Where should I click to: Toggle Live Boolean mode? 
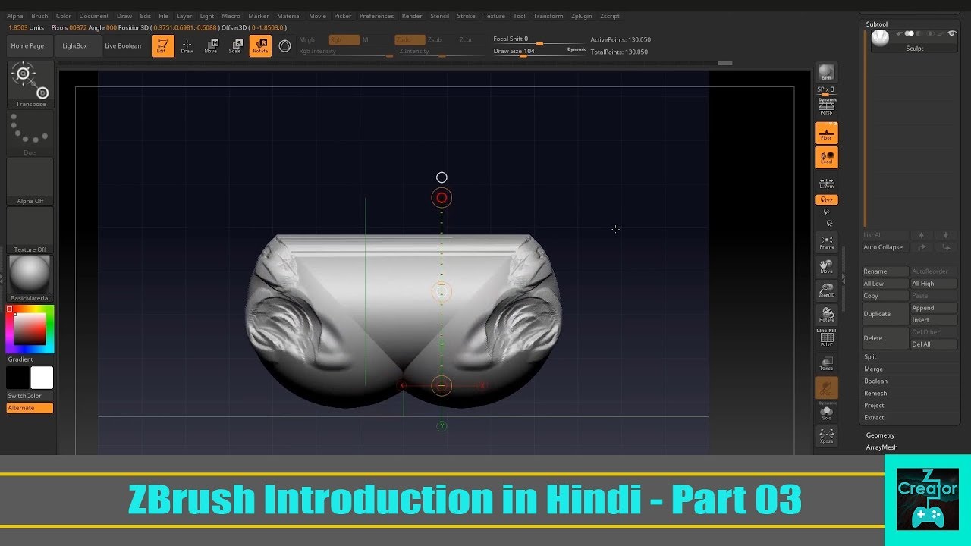(123, 46)
